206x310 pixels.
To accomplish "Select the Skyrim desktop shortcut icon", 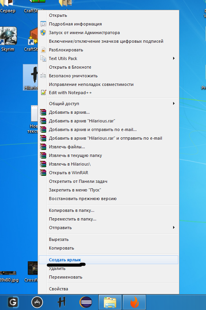I will 8,36.
